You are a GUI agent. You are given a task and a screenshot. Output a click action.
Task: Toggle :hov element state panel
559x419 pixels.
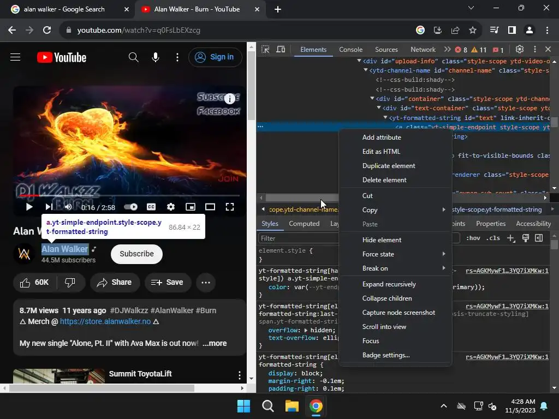473,238
